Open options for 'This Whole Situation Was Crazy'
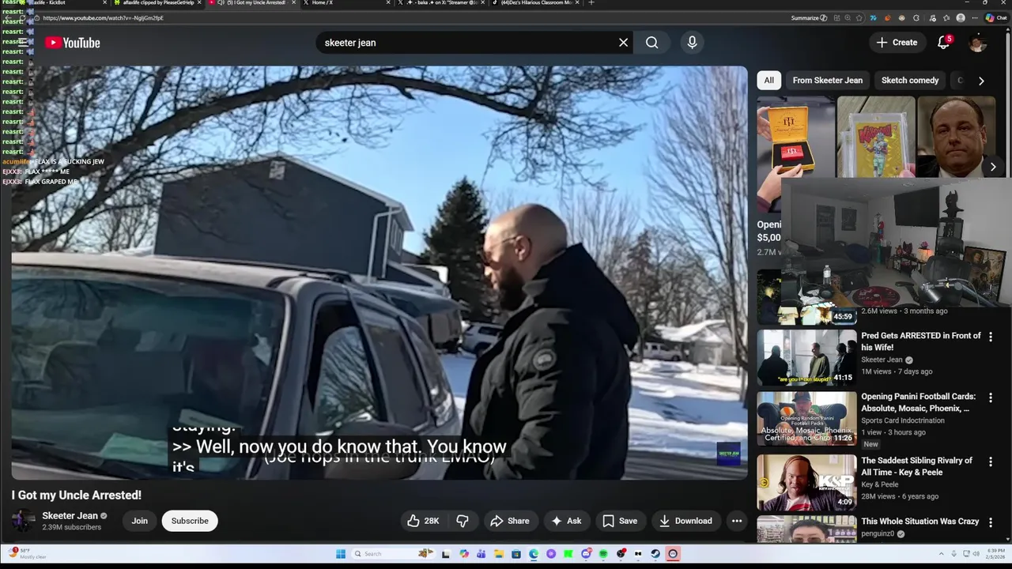The image size is (1012, 569). 991,522
